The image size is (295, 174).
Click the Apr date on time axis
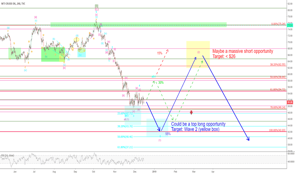click(x=213, y=171)
